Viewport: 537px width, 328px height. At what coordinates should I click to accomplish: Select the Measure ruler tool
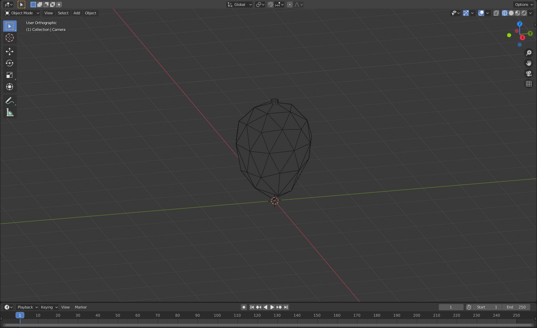(10, 112)
